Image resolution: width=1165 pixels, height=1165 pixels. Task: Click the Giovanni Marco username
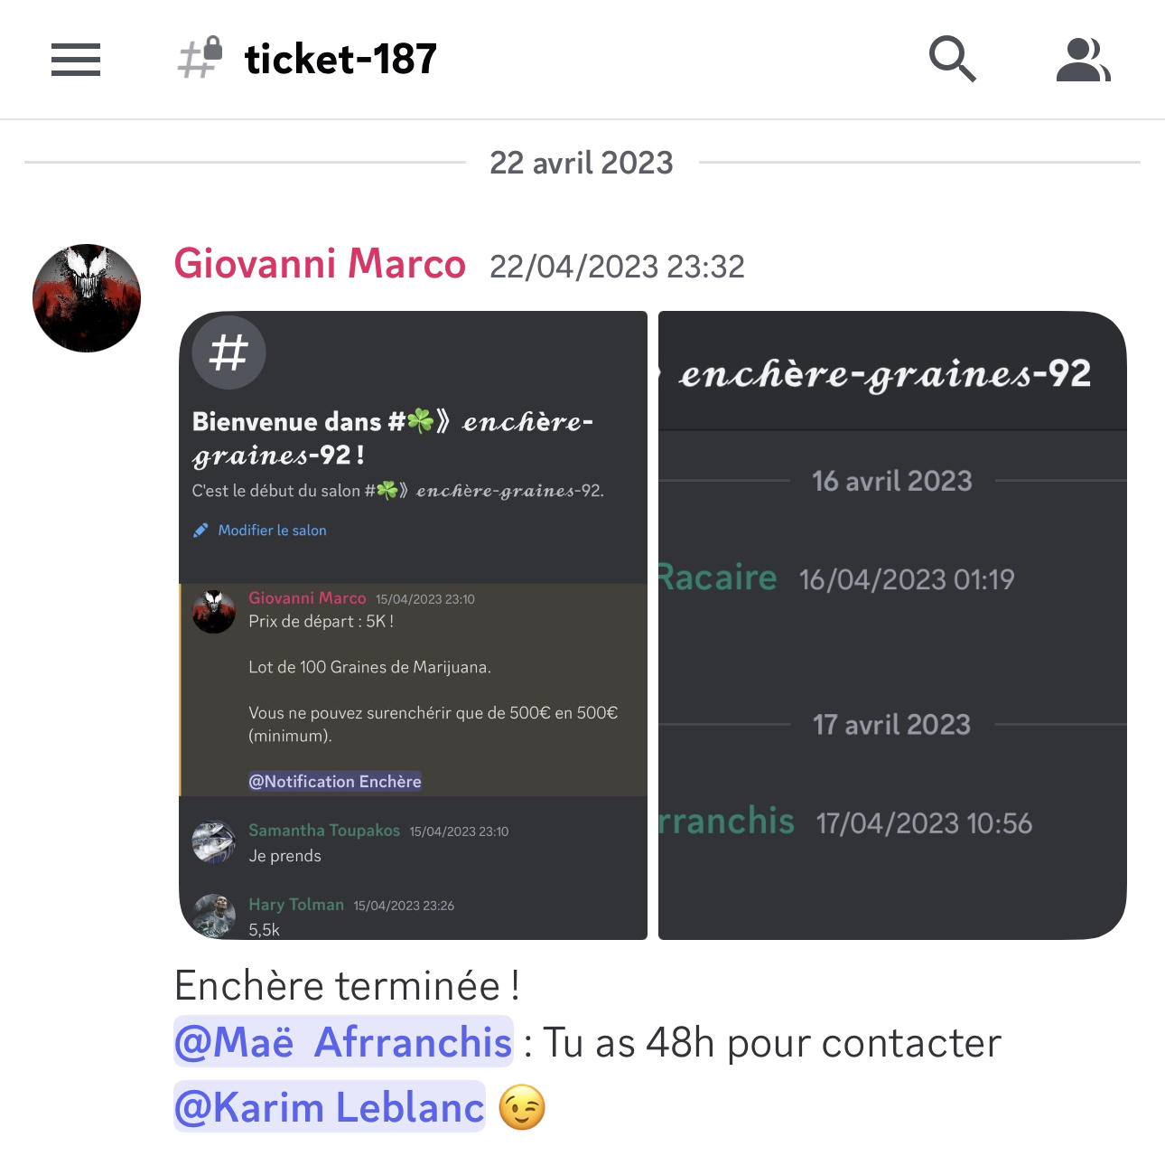click(320, 264)
